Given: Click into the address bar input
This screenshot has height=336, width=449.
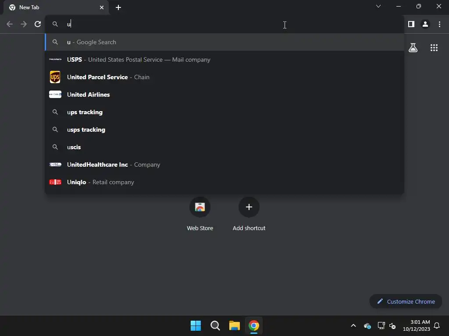Looking at the screenshot, I should 224,24.
